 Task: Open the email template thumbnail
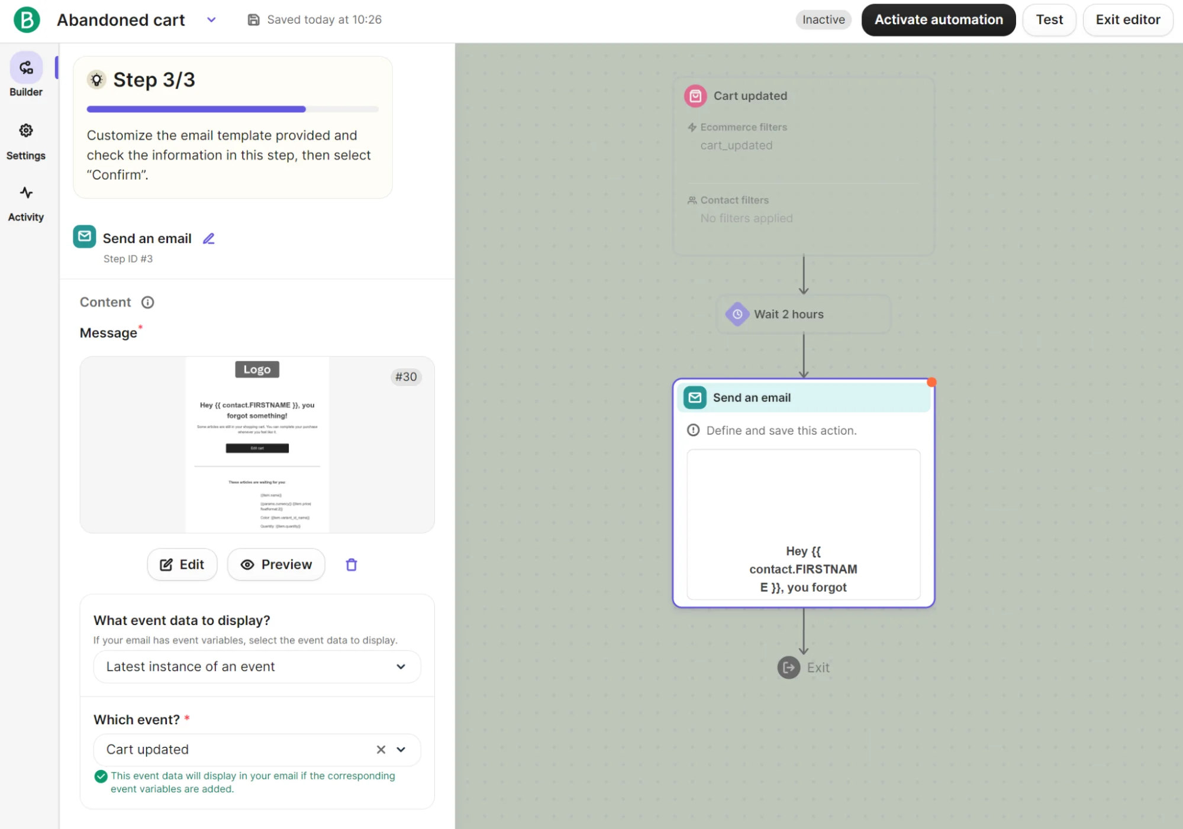(257, 445)
